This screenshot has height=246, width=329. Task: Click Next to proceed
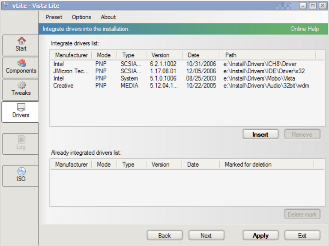(x=206, y=236)
